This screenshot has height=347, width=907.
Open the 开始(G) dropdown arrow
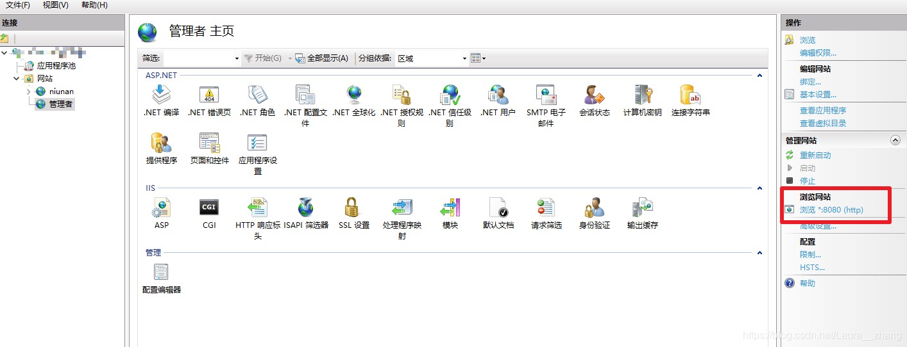point(290,58)
